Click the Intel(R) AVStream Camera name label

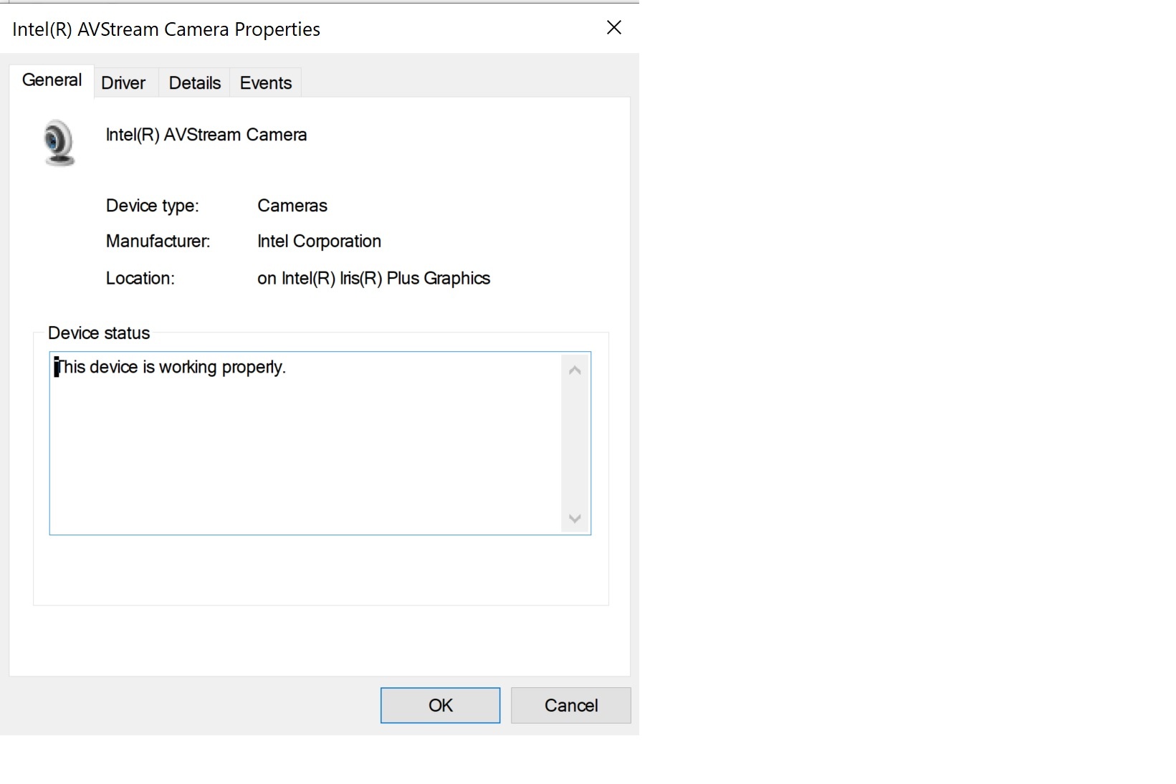point(206,135)
